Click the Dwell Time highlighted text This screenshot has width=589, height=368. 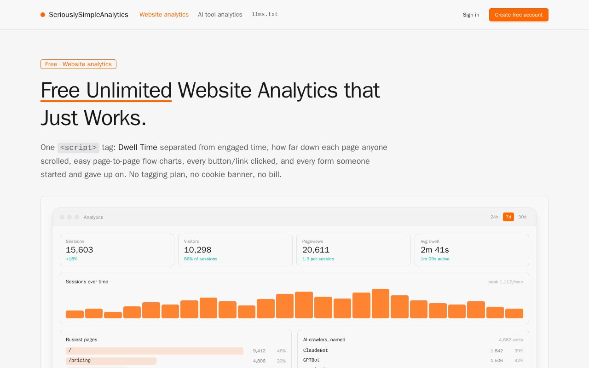pyautogui.click(x=138, y=147)
